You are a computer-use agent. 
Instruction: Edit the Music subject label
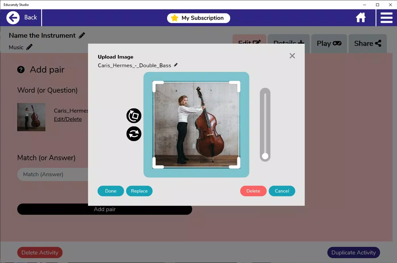(29, 47)
